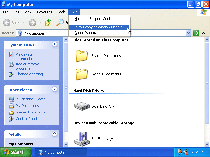Click the security keys tray icon
The width and height of the screenshot is (210, 157).
coord(179,152)
